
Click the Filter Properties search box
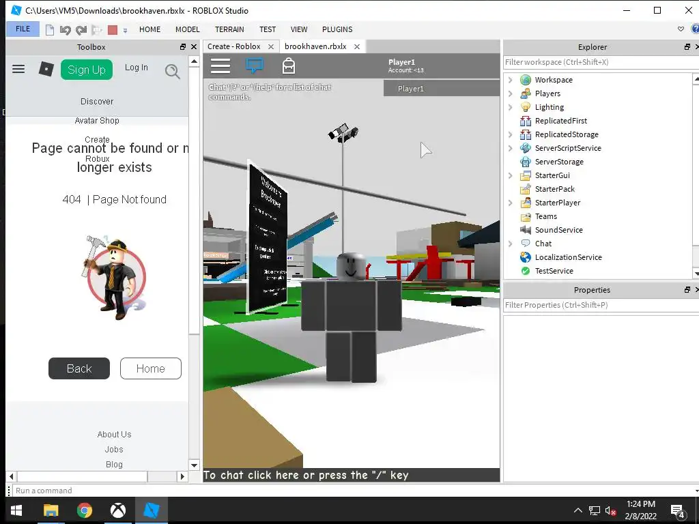pyautogui.click(x=601, y=305)
